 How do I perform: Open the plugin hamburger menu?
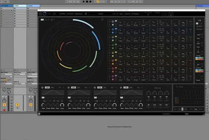click(86, 14)
